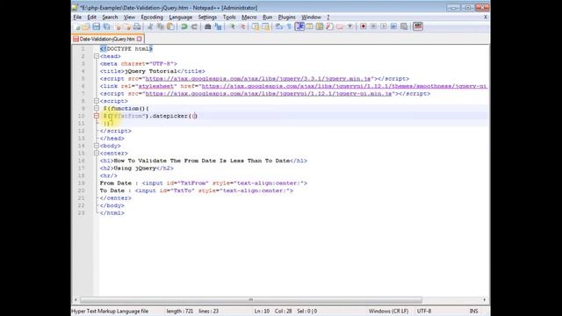
Task: Click the User Defined Language icon
Action: point(309,26)
